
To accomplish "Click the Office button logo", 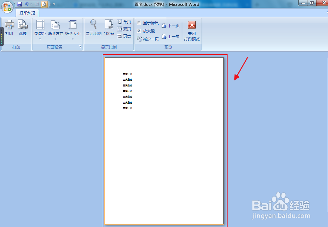I will 7,7.
